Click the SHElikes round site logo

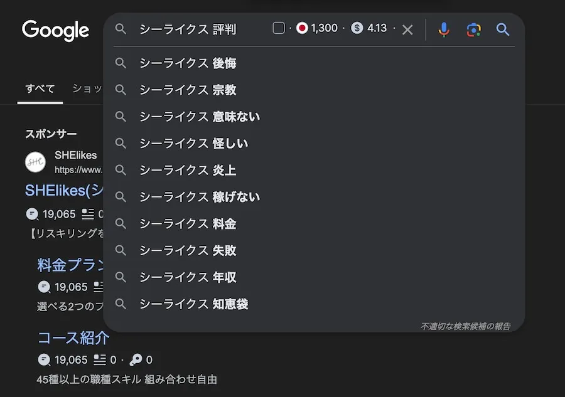(35, 162)
